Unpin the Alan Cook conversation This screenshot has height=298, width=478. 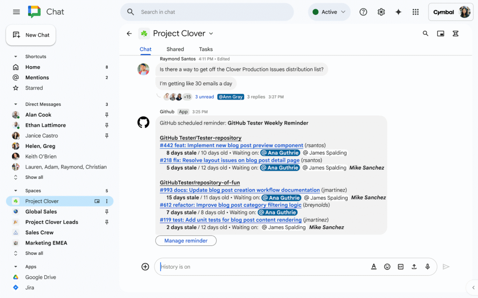(x=106, y=115)
